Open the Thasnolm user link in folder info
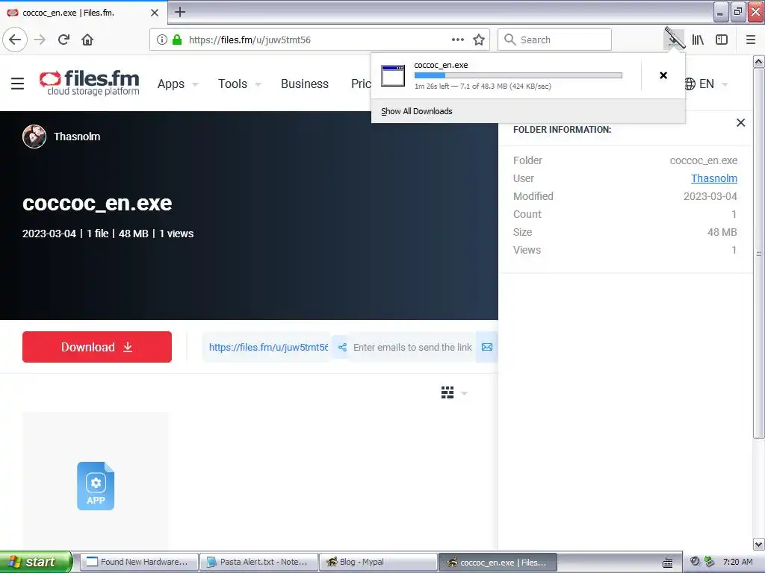The height and width of the screenshot is (573, 765). click(713, 178)
